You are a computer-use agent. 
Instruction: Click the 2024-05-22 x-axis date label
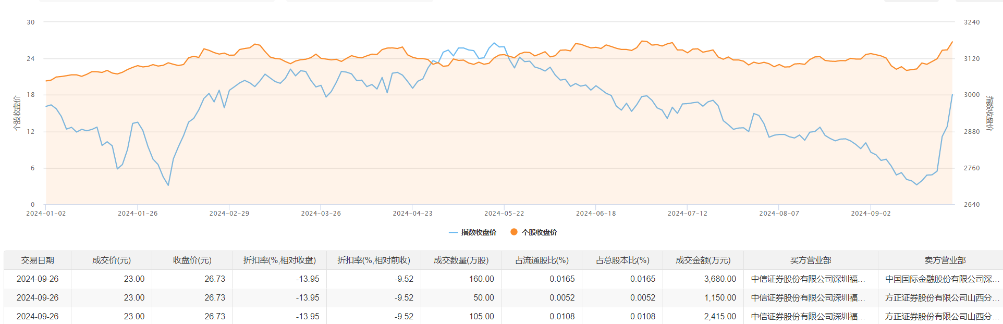click(504, 214)
